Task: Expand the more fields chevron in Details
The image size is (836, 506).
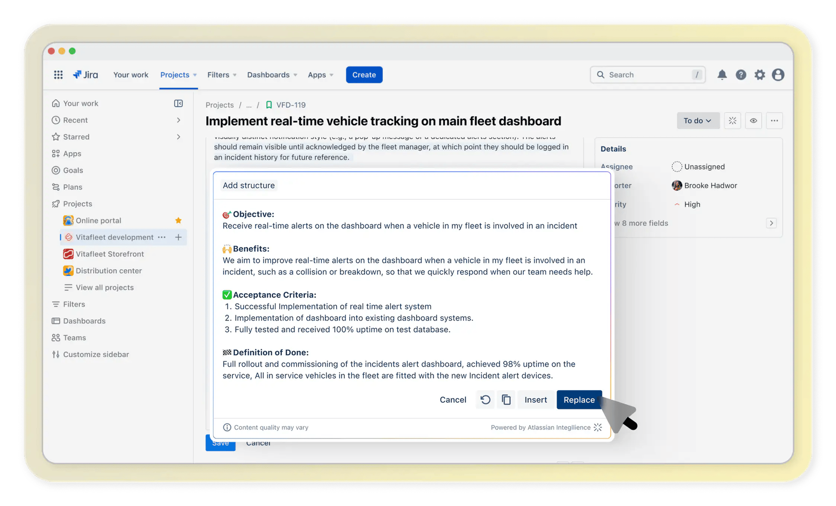Action: pyautogui.click(x=771, y=223)
